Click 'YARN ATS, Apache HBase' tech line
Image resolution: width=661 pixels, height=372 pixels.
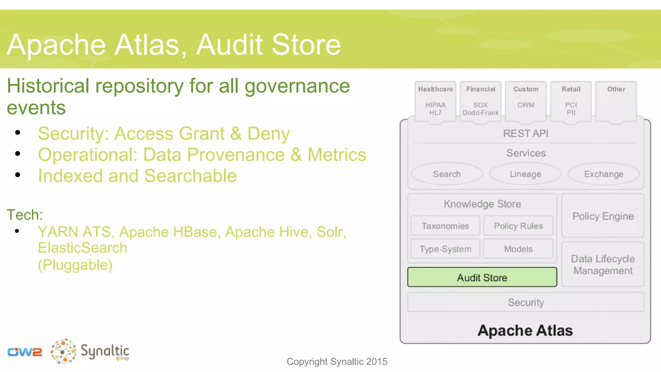pyautogui.click(x=192, y=232)
